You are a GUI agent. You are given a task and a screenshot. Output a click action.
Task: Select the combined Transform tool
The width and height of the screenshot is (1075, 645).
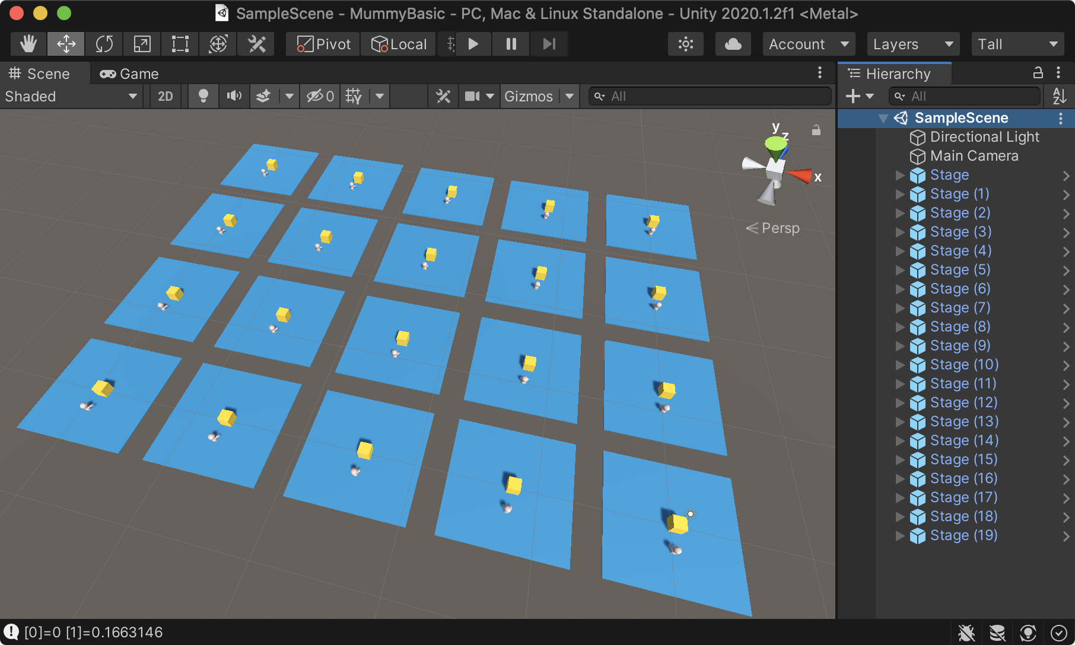(x=218, y=44)
